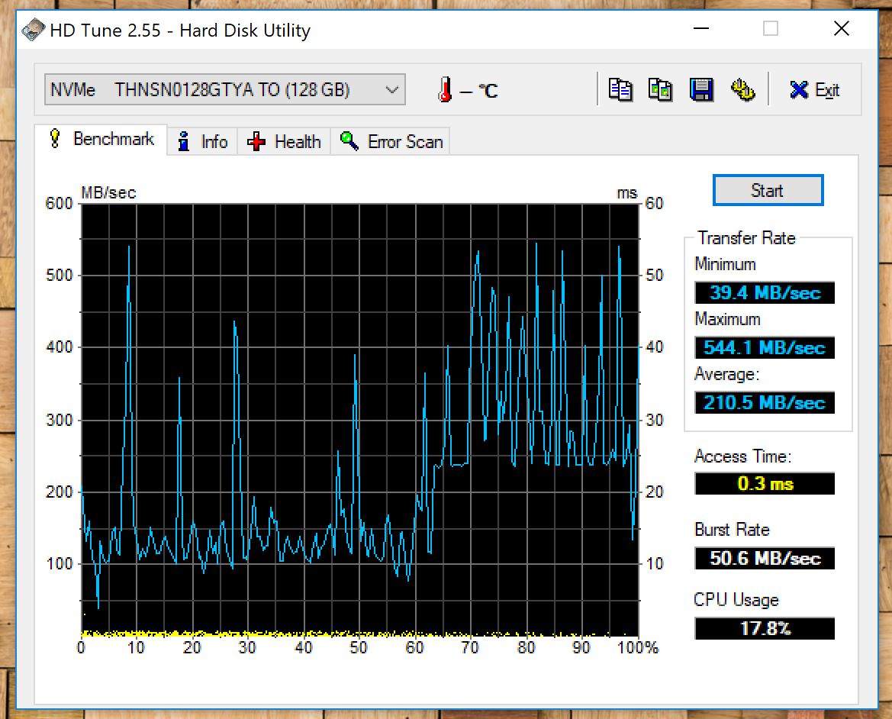Save screenshot using the floppy disk icon
892x719 pixels.
(x=701, y=89)
